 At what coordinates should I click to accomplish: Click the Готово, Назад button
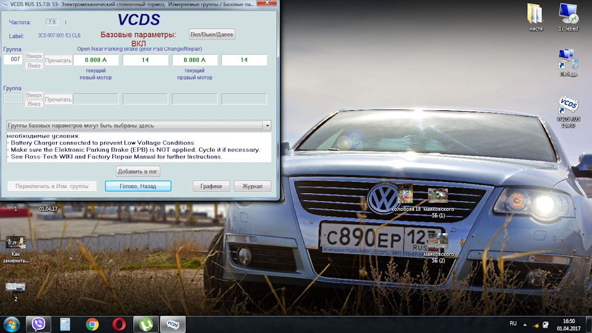[x=138, y=186]
